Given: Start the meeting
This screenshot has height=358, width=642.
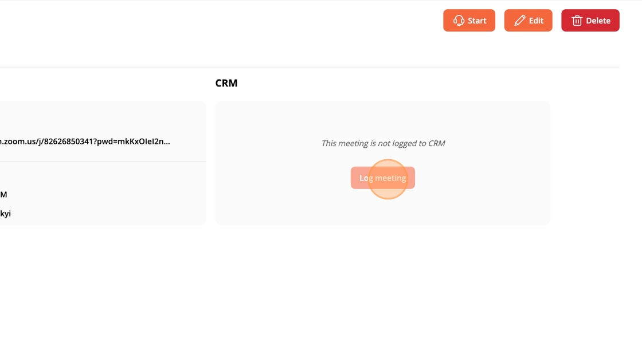Looking at the screenshot, I should tap(469, 21).
